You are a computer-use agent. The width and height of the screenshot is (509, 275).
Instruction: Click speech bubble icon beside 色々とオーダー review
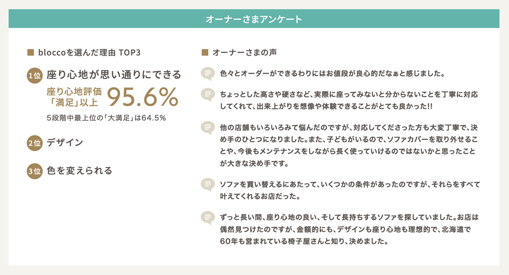pyautogui.click(x=208, y=74)
